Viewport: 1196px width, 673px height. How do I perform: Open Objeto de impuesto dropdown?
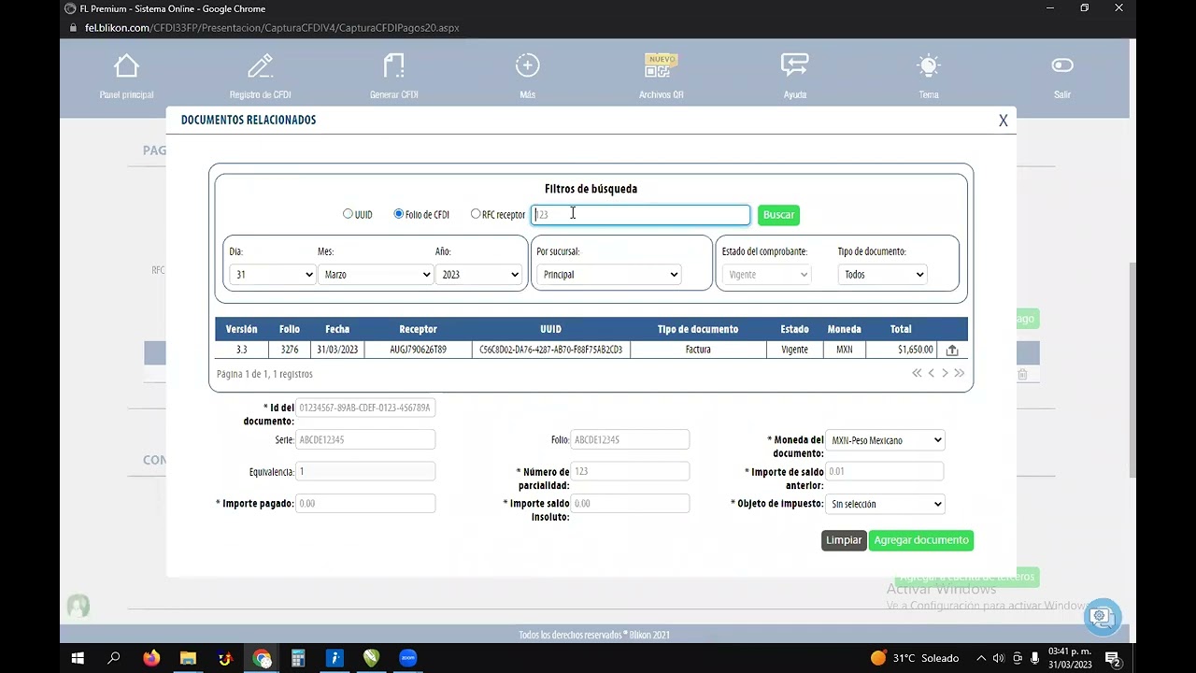click(x=885, y=504)
